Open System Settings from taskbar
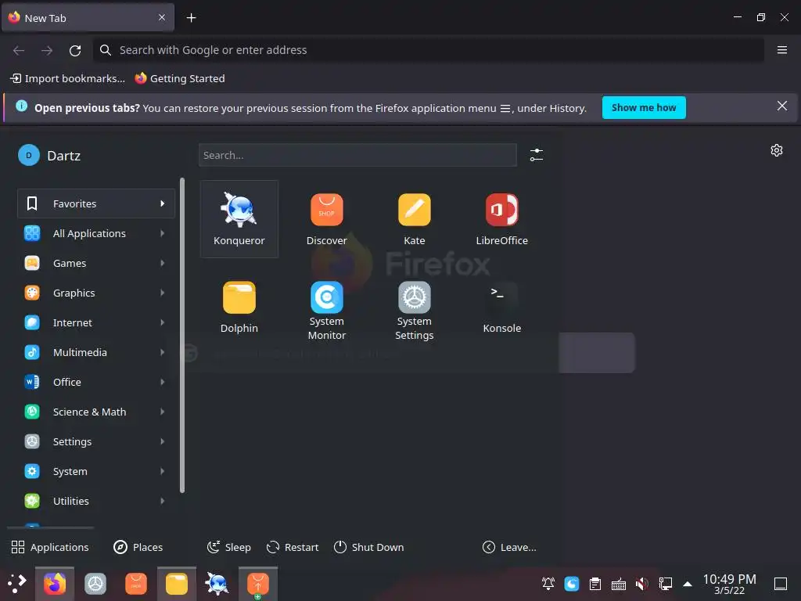Viewport: 801px width, 601px height. 95,584
